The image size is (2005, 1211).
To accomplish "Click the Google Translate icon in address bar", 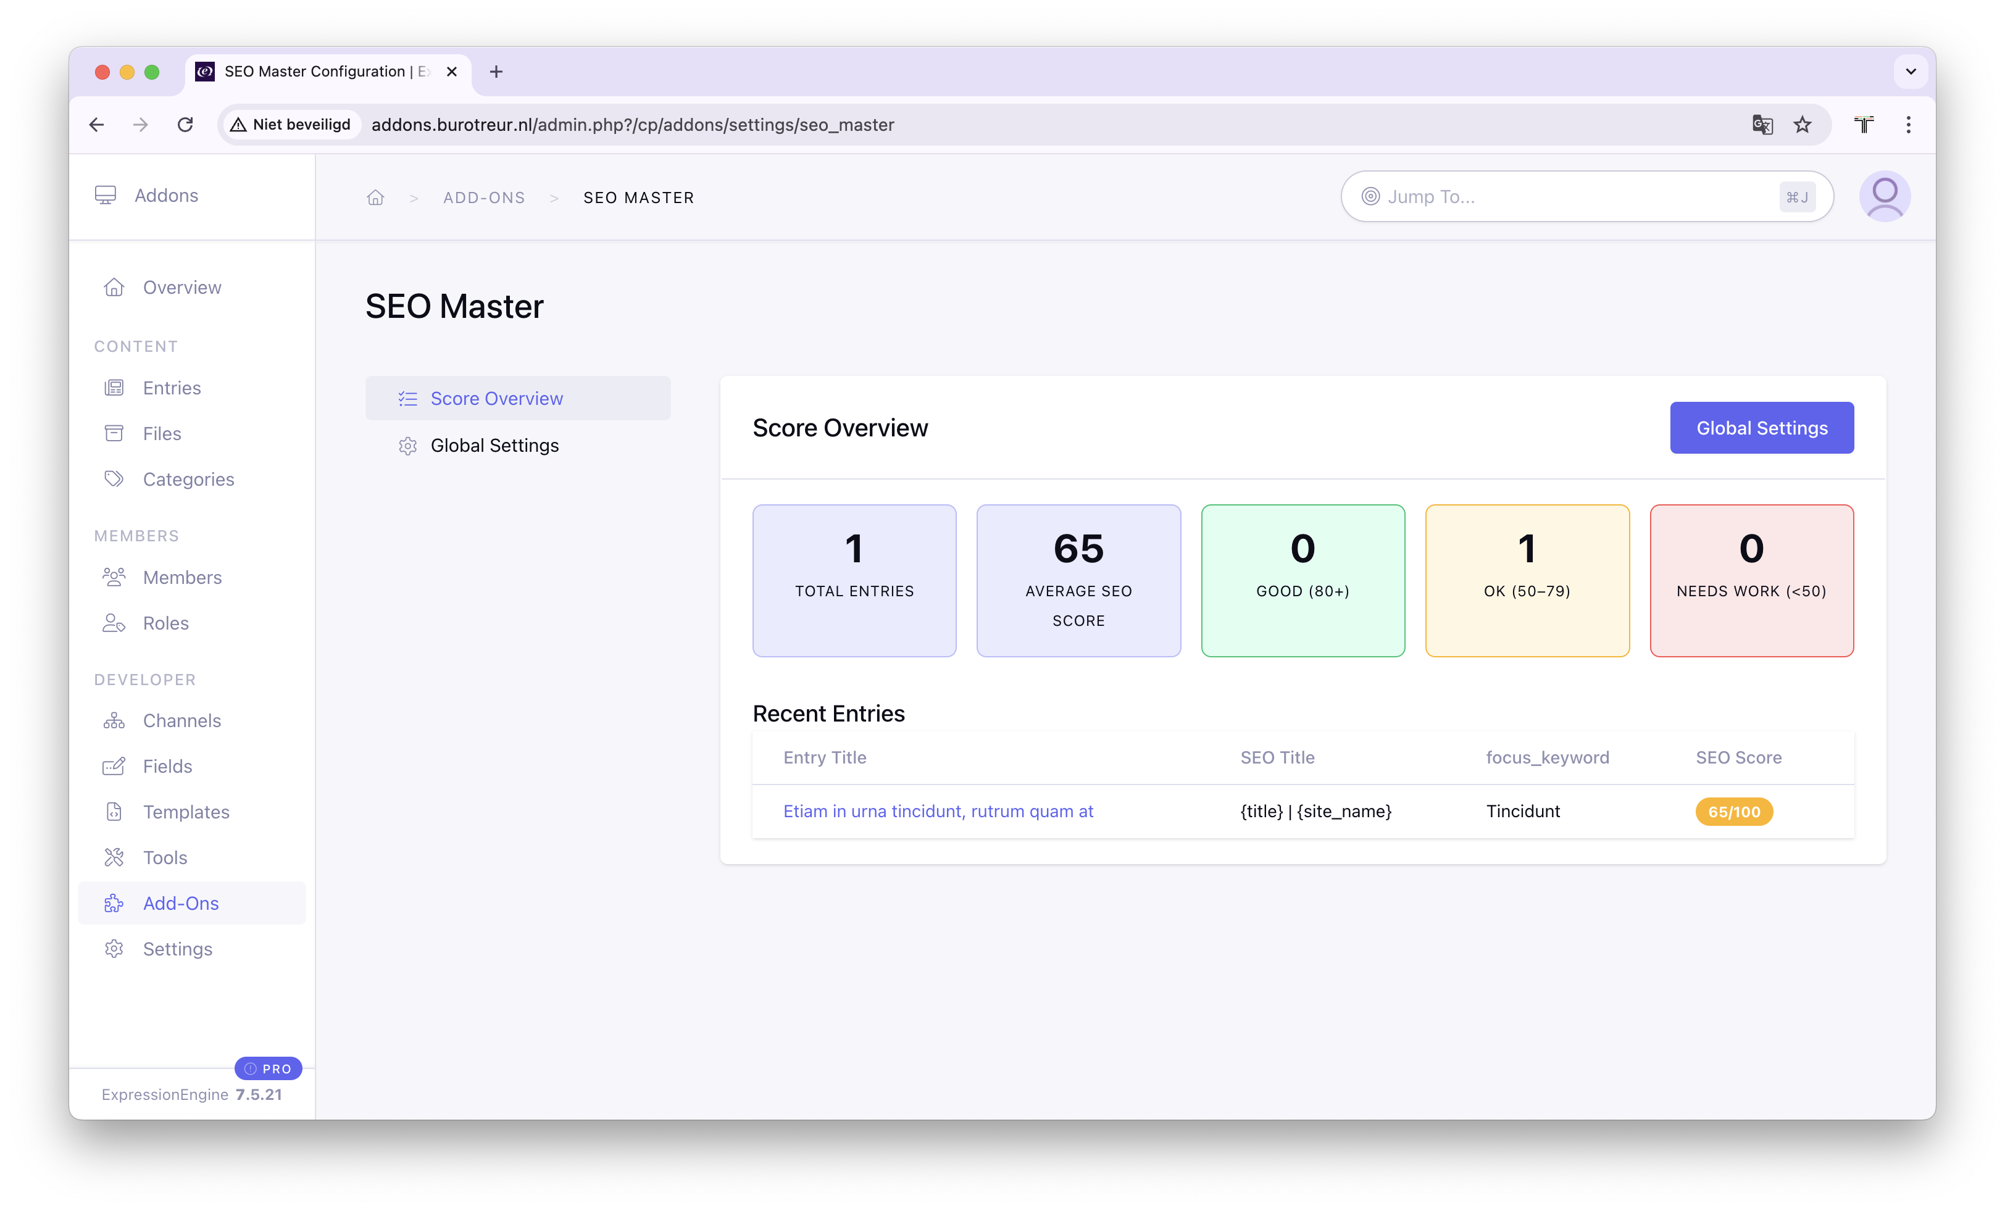I will 1762,125.
